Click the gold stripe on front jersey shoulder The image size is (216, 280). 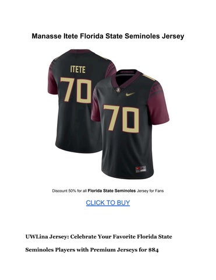(148, 77)
